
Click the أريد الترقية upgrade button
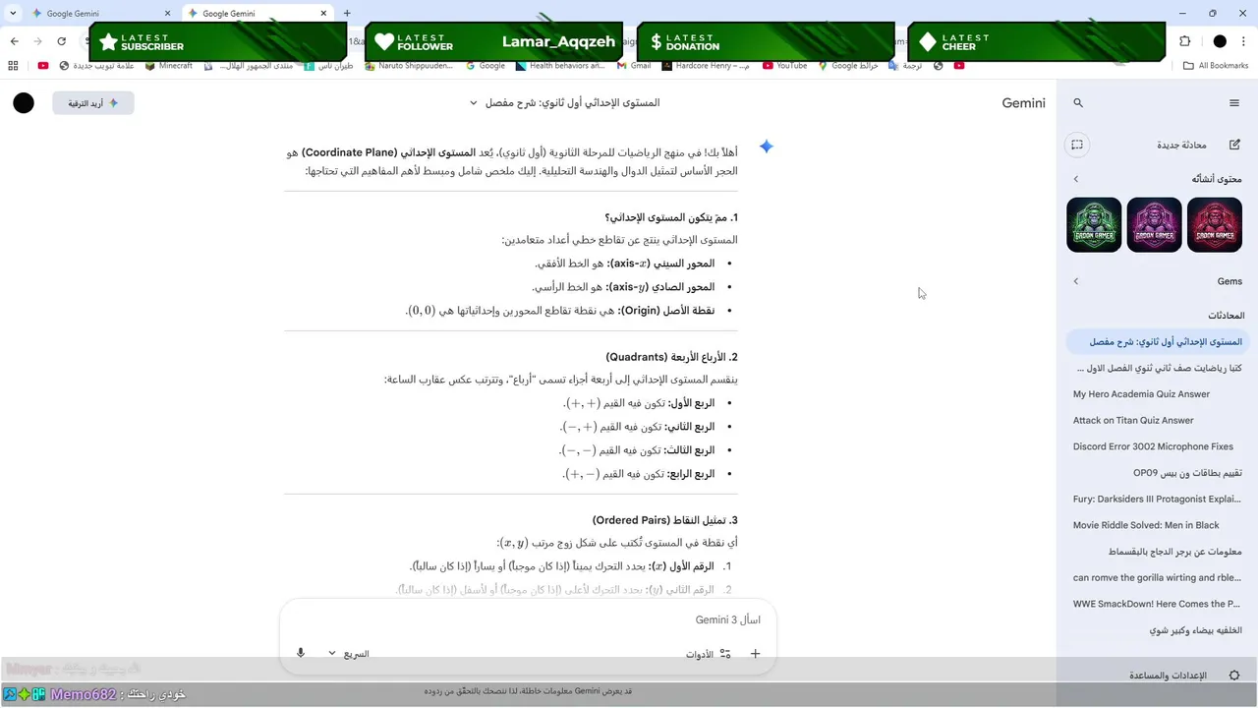click(93, 103)
